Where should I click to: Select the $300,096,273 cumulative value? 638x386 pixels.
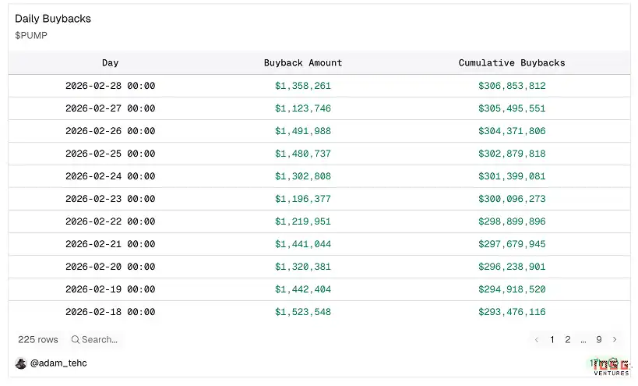click(x=512, y=199)
